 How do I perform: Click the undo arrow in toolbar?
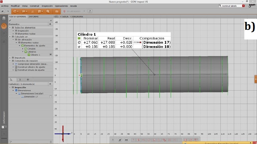[3, 11]
